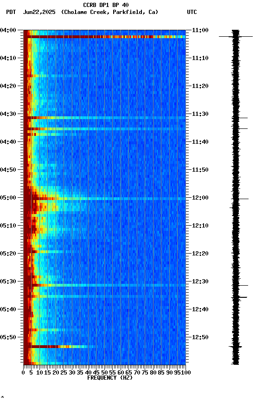Viewport: 256px width, 402px height.
Task: Click the 70 Hz frequency axis label
Action: click(x=137, y=373)
